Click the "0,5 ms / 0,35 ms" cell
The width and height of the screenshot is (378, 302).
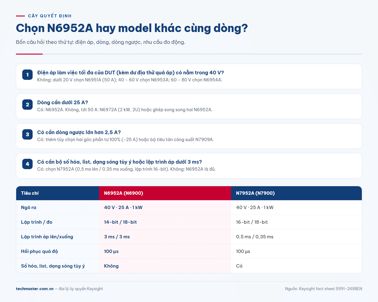tap(255, 237)
